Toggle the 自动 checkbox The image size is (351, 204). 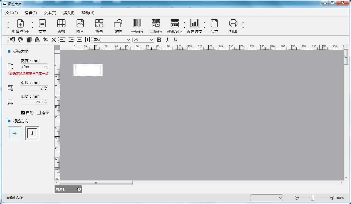[x=23, y=113]
